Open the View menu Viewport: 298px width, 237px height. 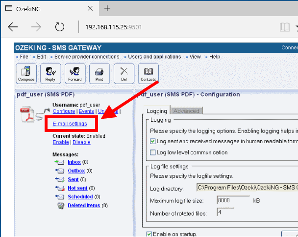point(195,57)
